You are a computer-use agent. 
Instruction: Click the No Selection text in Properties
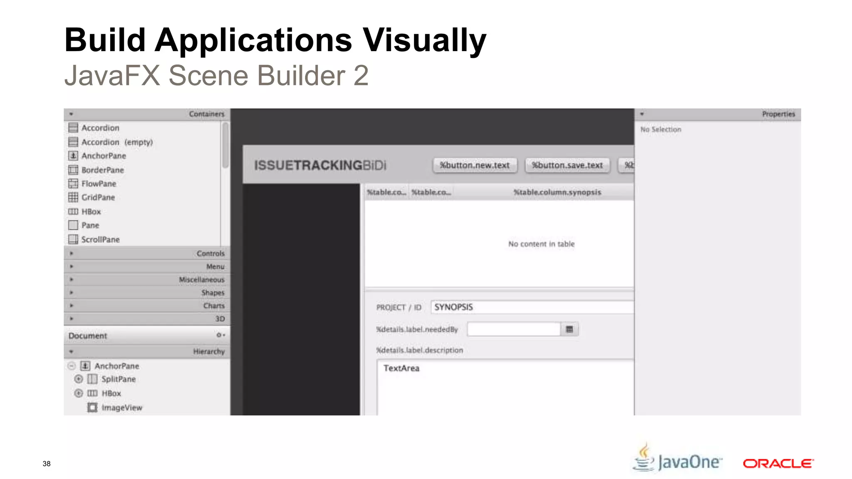(661, 129)
